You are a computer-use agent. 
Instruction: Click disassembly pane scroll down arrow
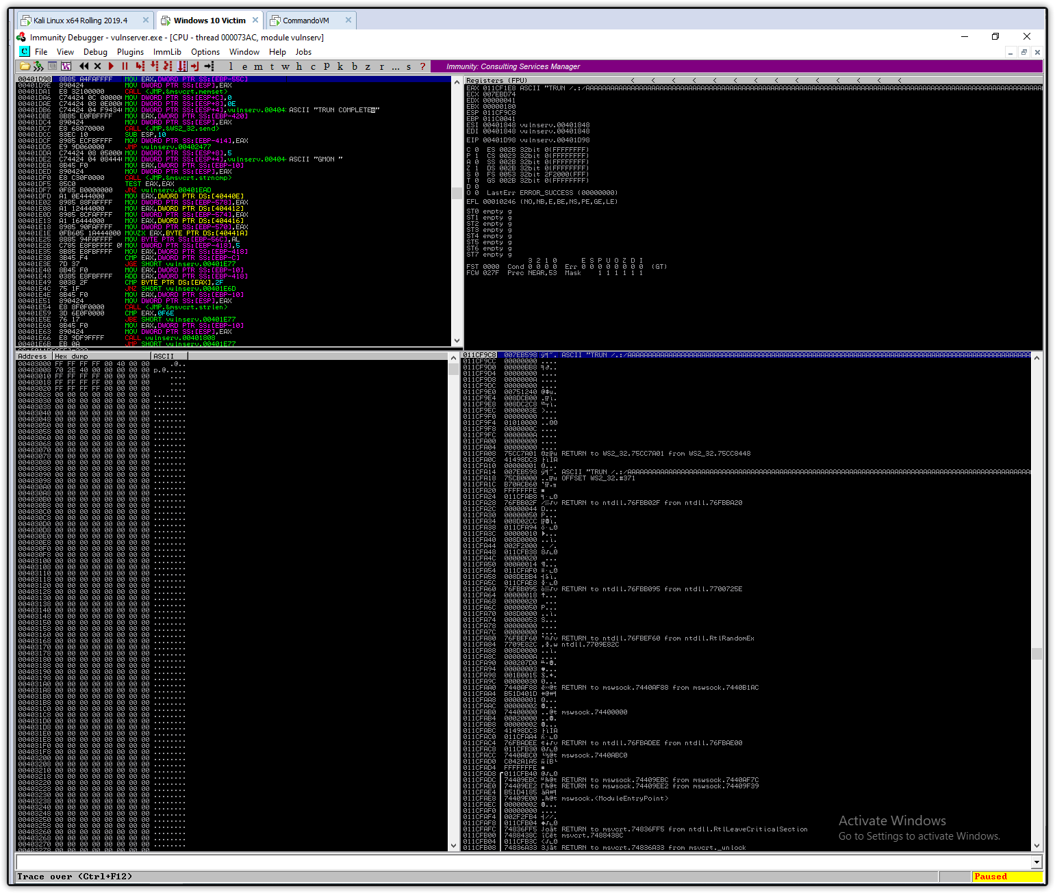click(x=457, y=340)
